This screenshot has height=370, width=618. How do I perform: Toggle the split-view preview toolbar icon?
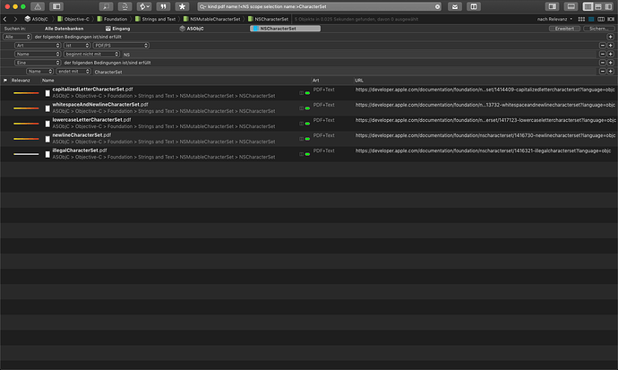[x=553, y=6]
